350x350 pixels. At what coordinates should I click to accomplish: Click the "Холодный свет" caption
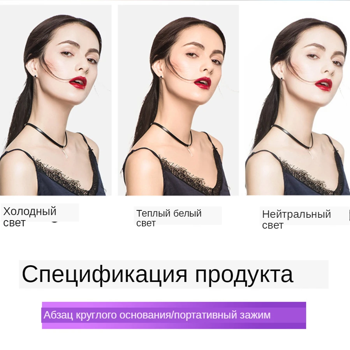click(x=30, y=217)
